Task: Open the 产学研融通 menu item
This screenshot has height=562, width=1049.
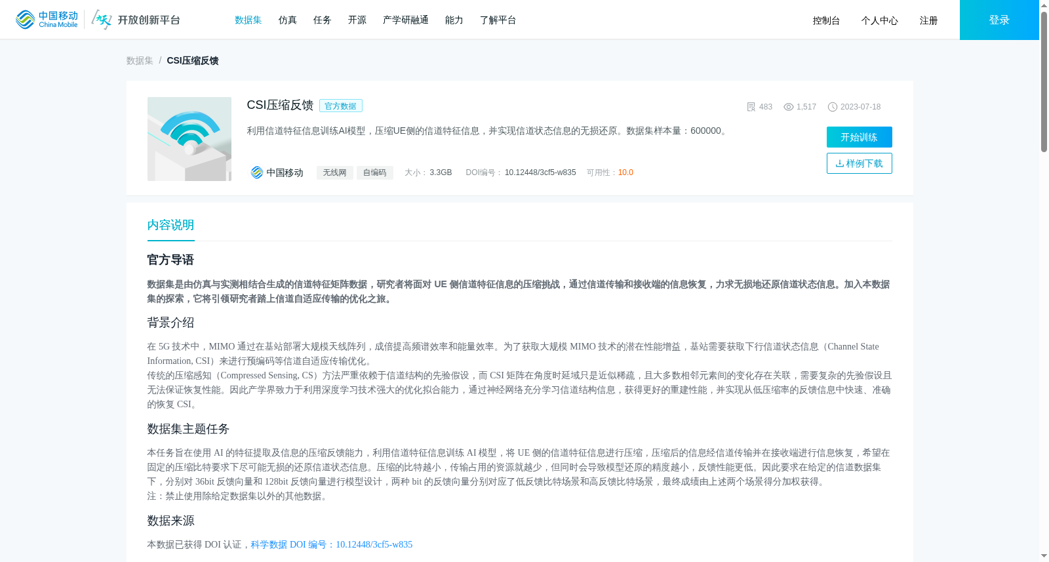Action: 406,20
